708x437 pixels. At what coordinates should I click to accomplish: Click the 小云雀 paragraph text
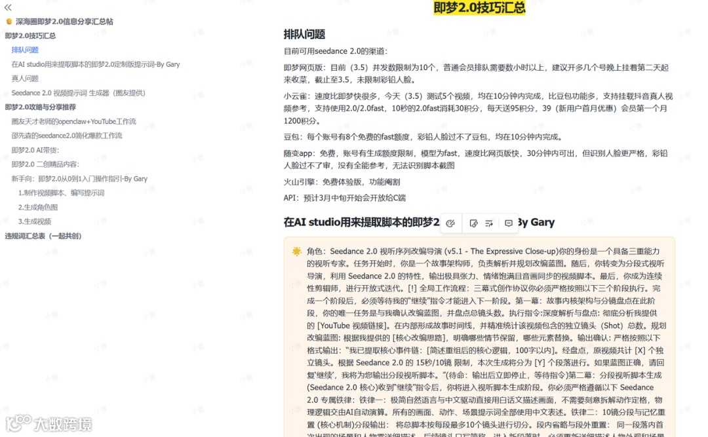[x=478, y=108]
